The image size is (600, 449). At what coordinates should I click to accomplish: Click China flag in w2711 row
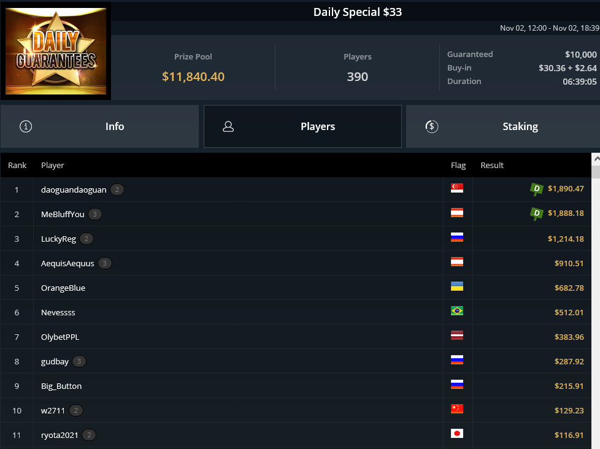(x=457, y=409)
